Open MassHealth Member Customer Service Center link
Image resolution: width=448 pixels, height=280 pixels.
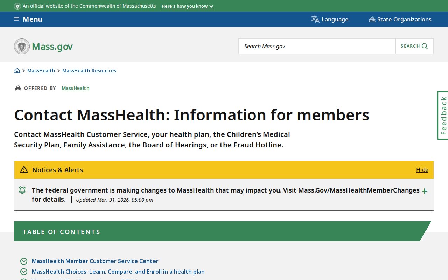[95, 261]
